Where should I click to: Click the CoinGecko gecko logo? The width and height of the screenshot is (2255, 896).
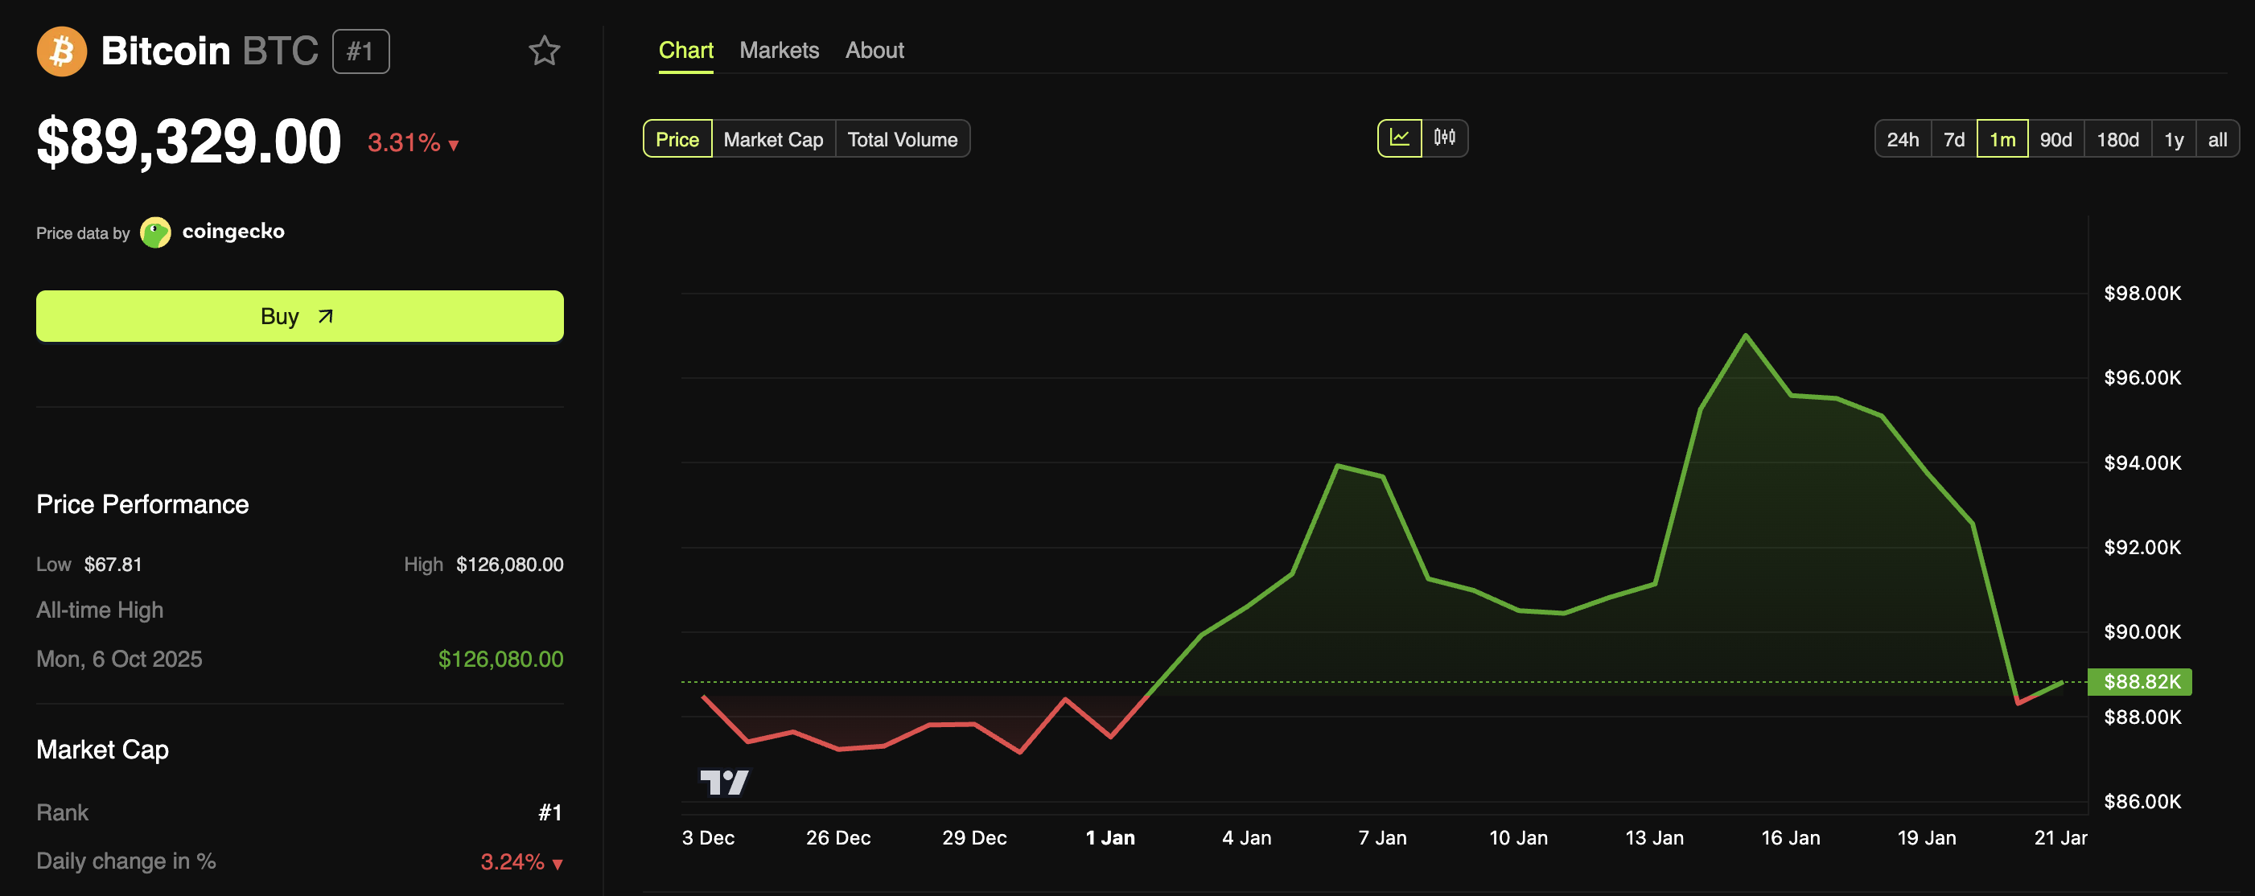[x=156, y=232]
